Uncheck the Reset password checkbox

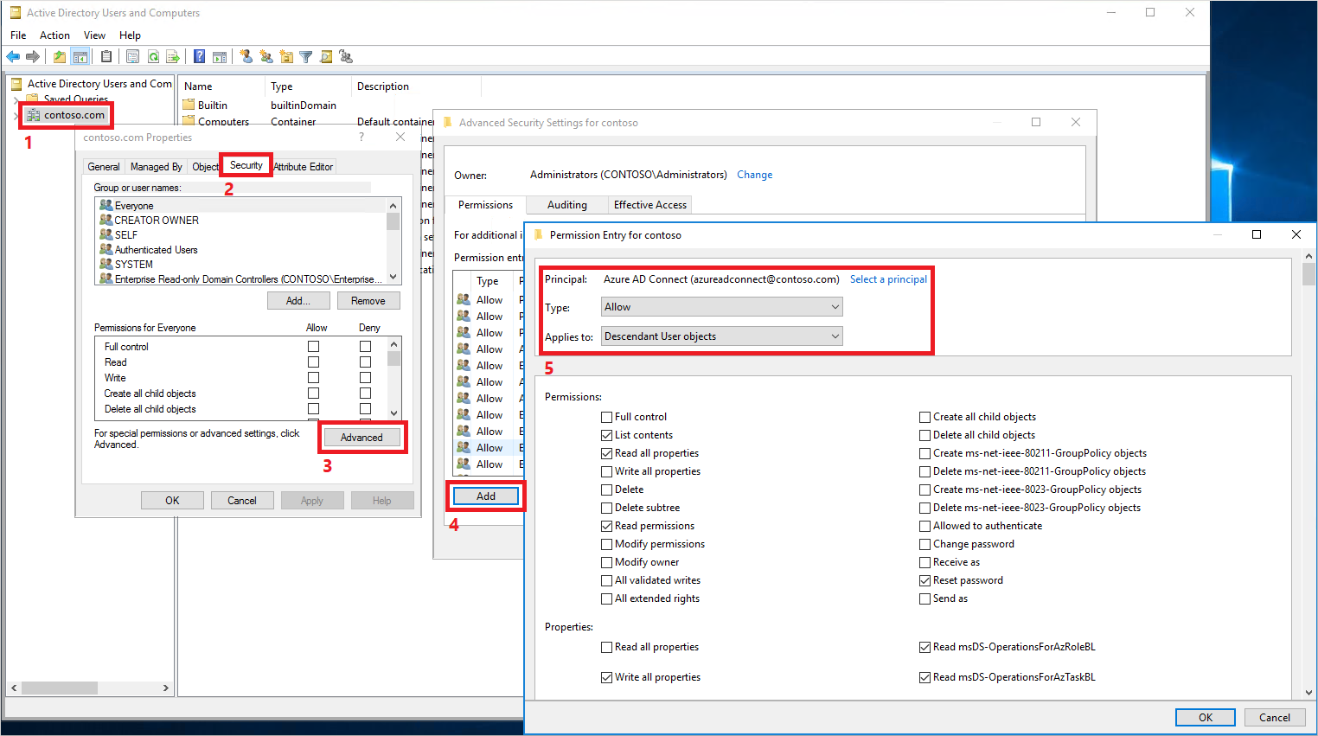(x=925, y=580)
